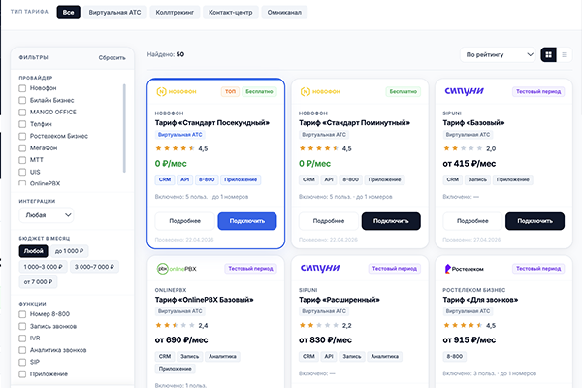Check the МТТ provider filter
The height and width of the screenshot is (388, 582).
pyautogui.click(x=22, y=160)
